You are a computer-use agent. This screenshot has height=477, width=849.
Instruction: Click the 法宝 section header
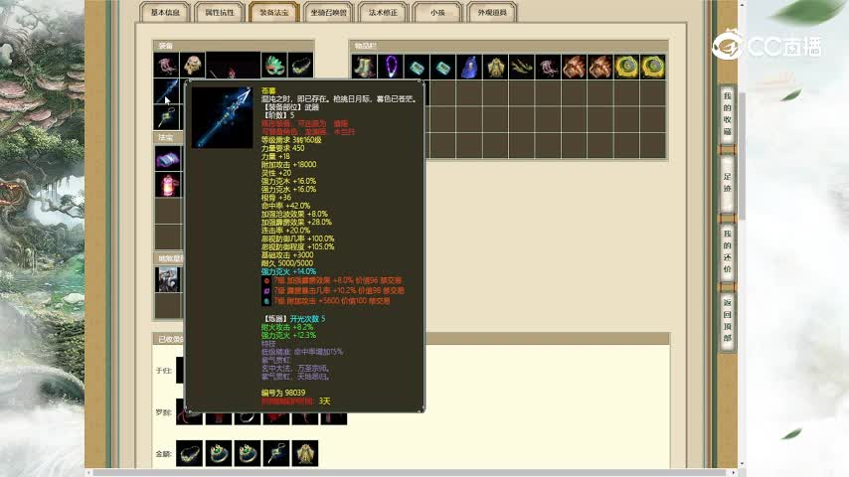click(x=168, y=138)
